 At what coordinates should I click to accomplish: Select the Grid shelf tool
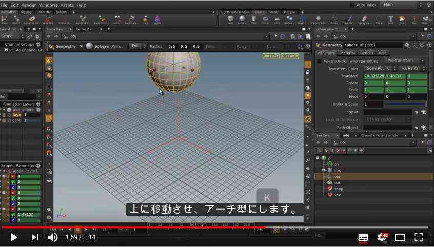(x=277, y=19)
